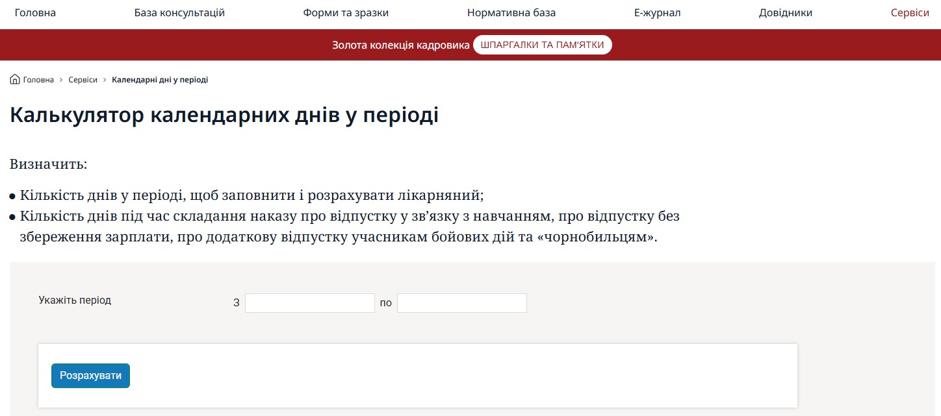Open Головна in the top navigation menu
The width and height of the screenshot is (941, 416).
[35, 13]
